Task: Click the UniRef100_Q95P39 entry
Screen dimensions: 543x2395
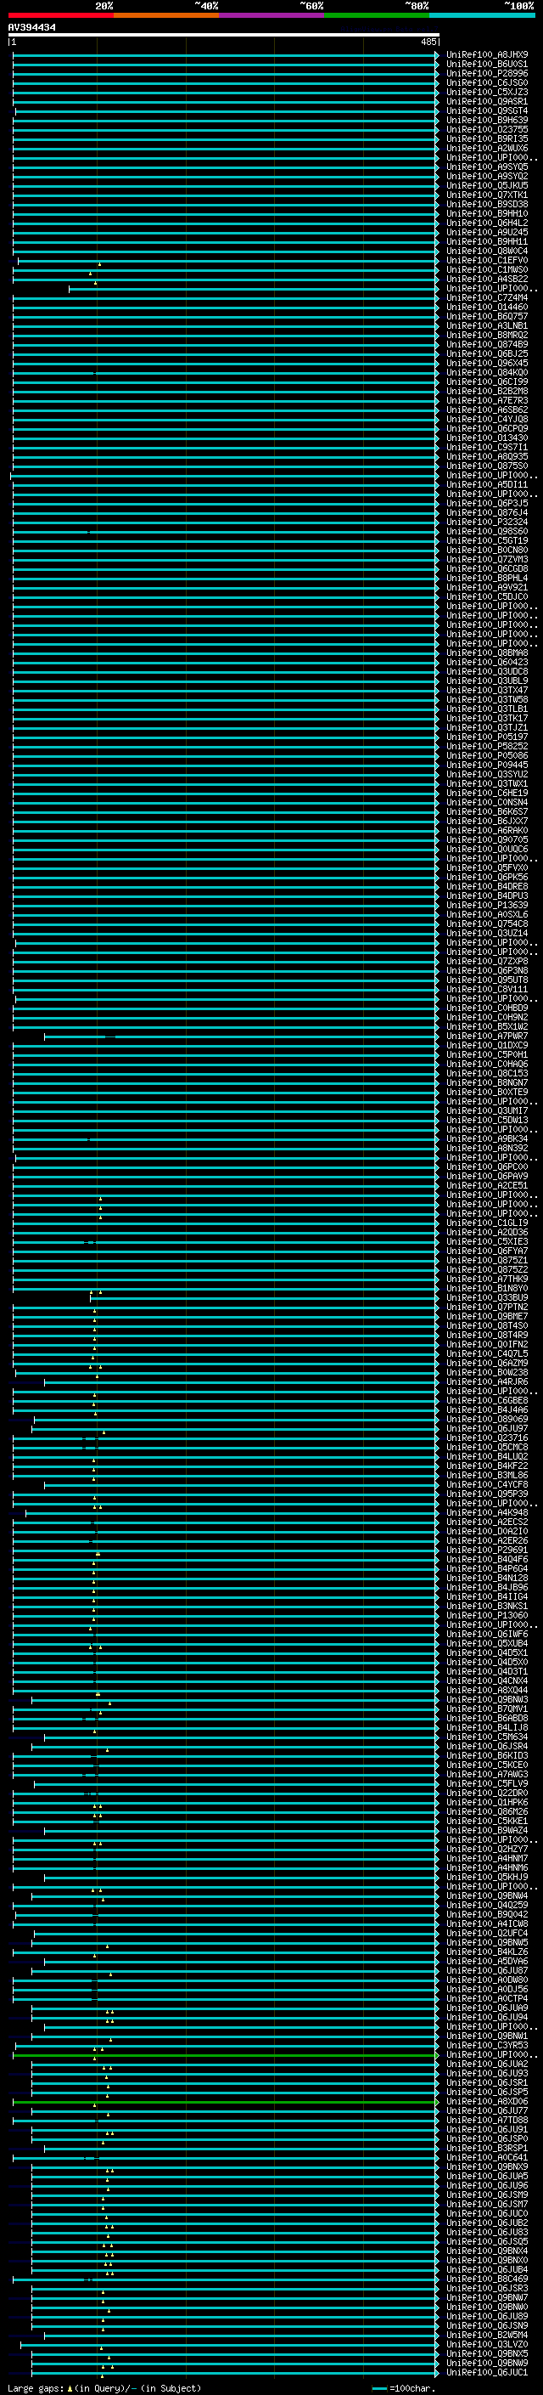Action: coord(487,1494)
